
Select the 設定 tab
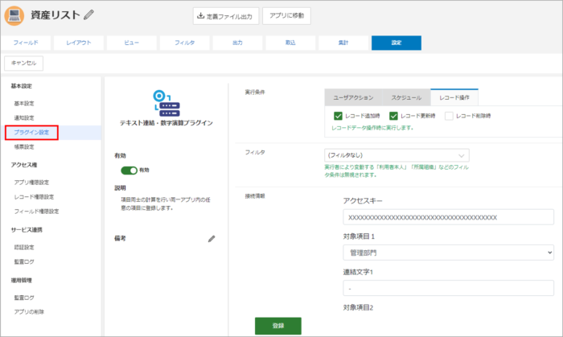[397, 43]
